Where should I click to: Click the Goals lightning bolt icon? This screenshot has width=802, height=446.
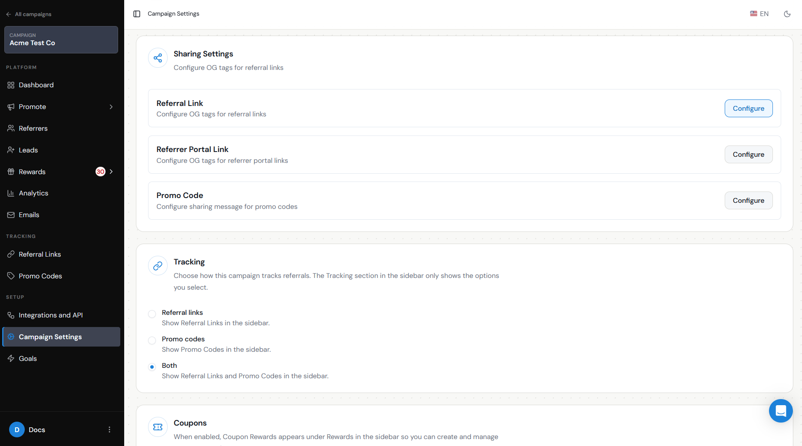coord(11,359)
